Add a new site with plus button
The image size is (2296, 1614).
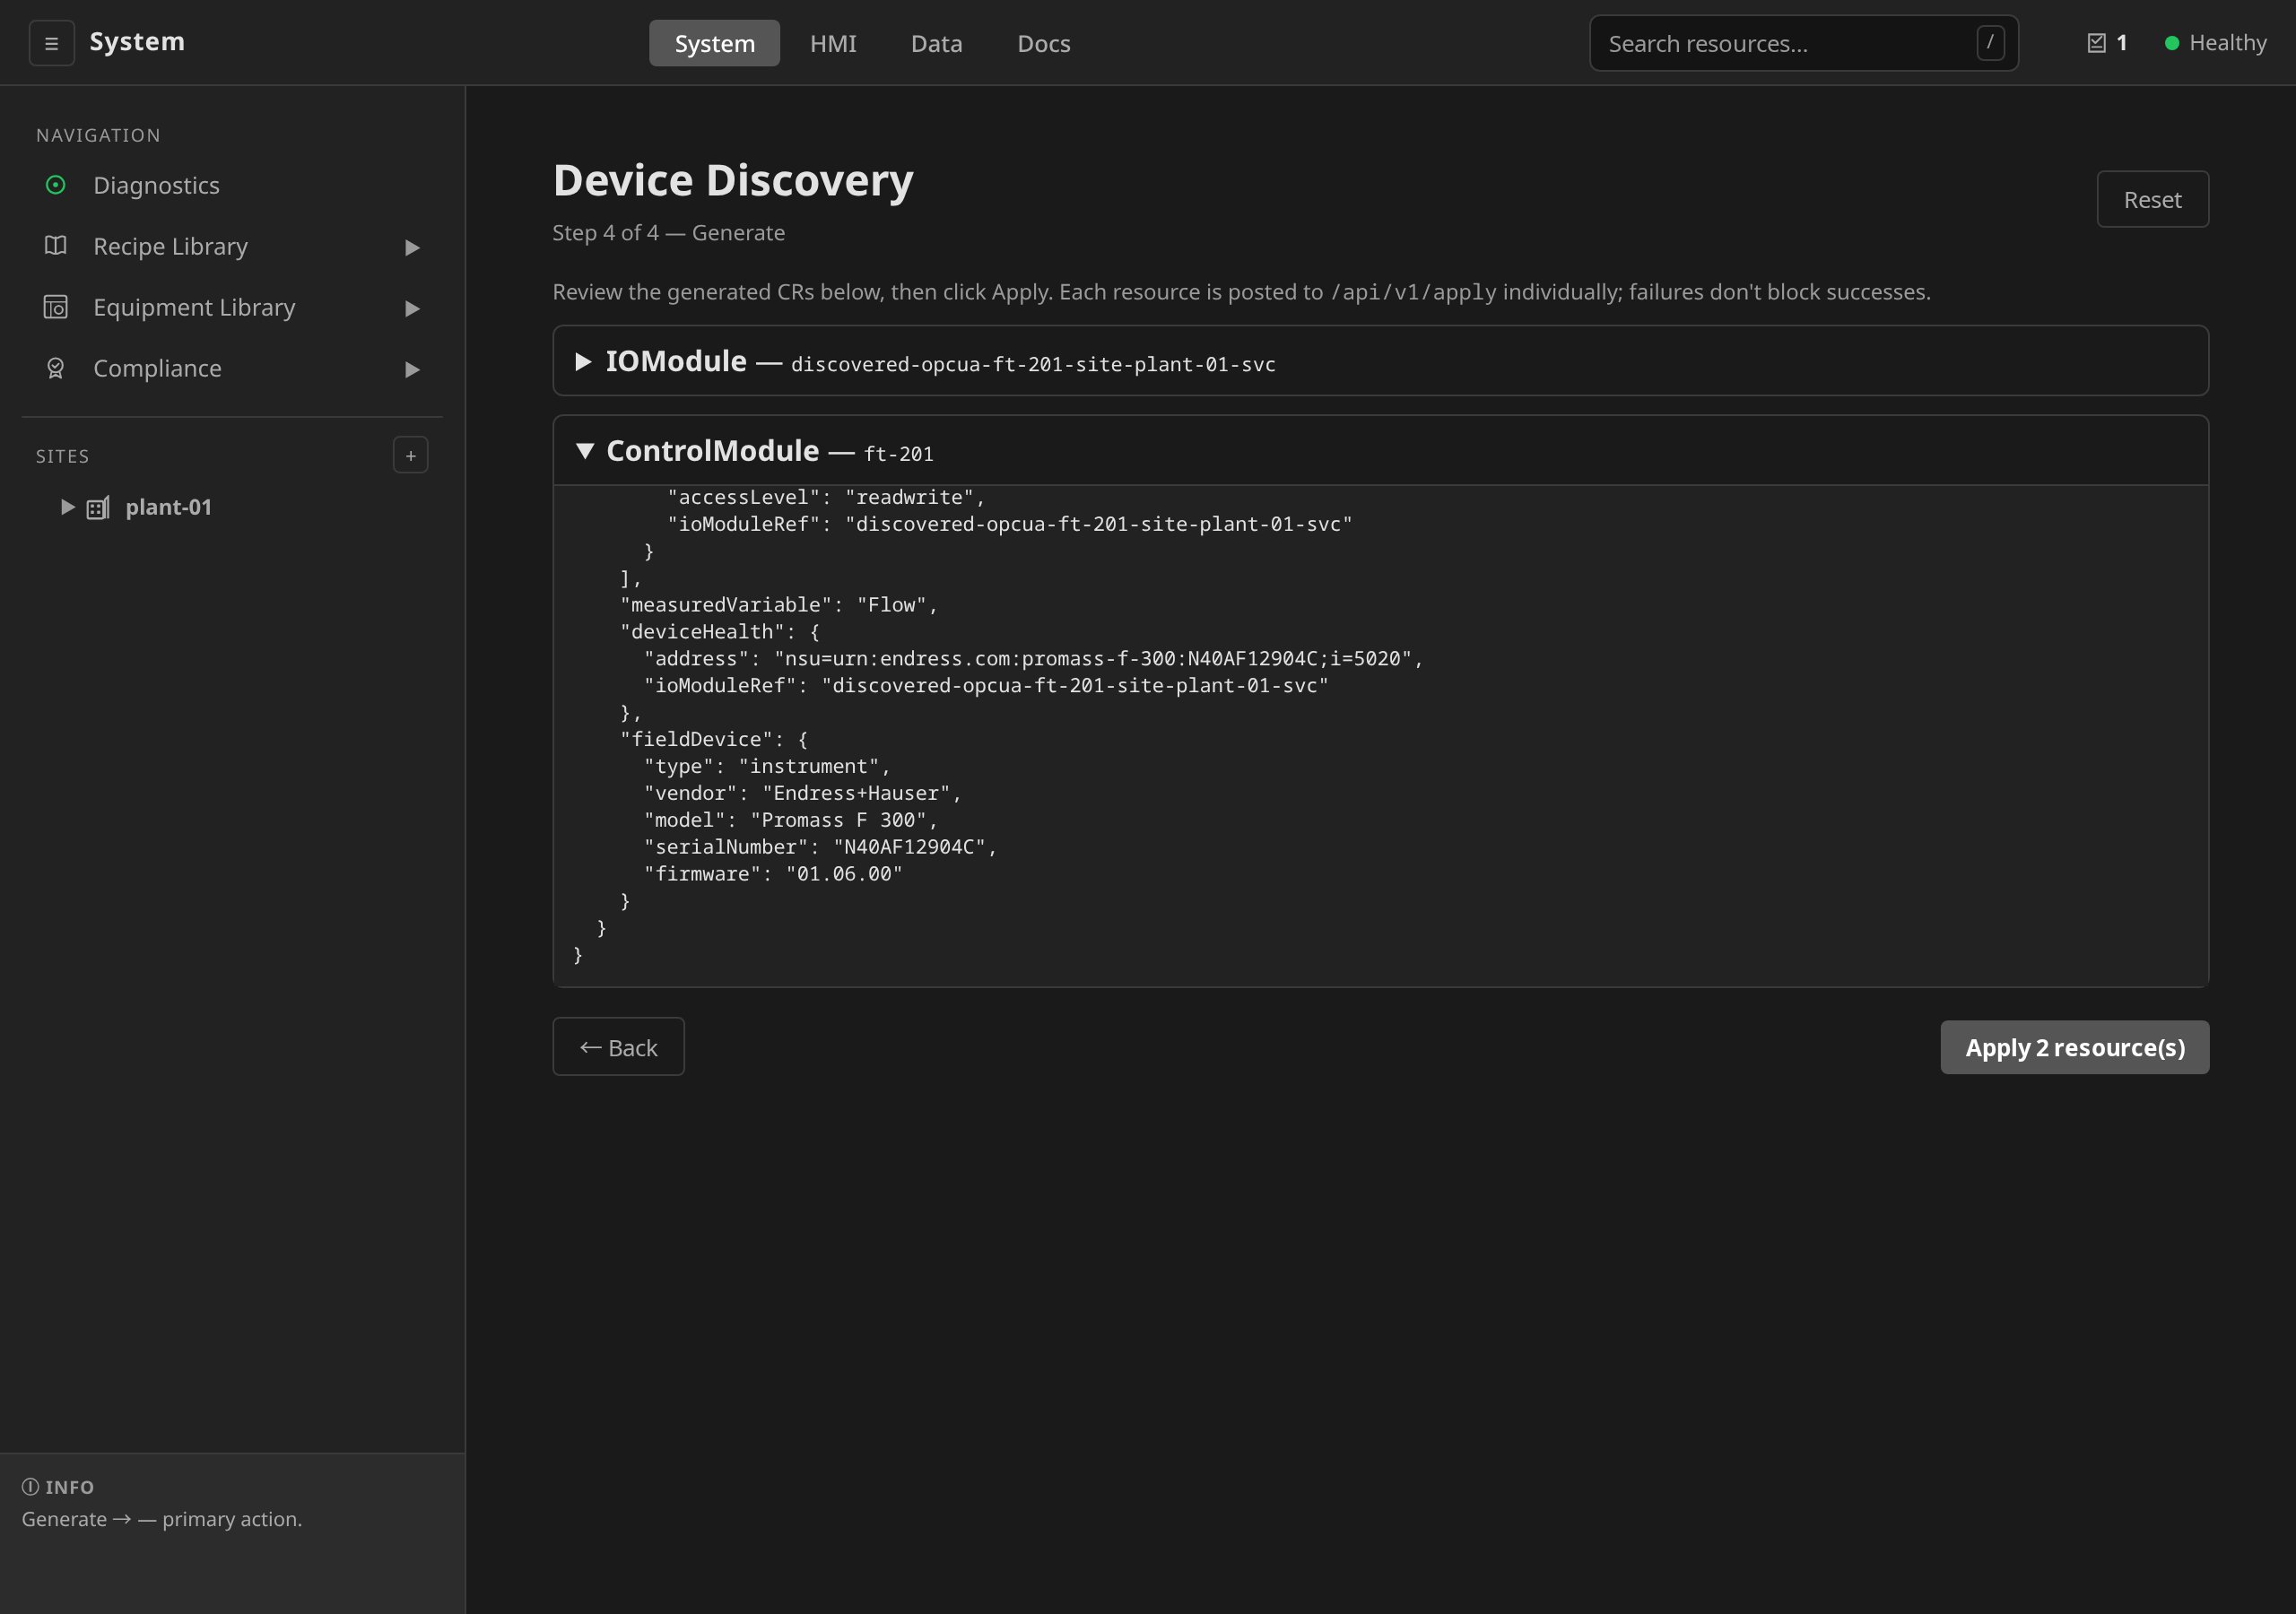pos(410,455)
